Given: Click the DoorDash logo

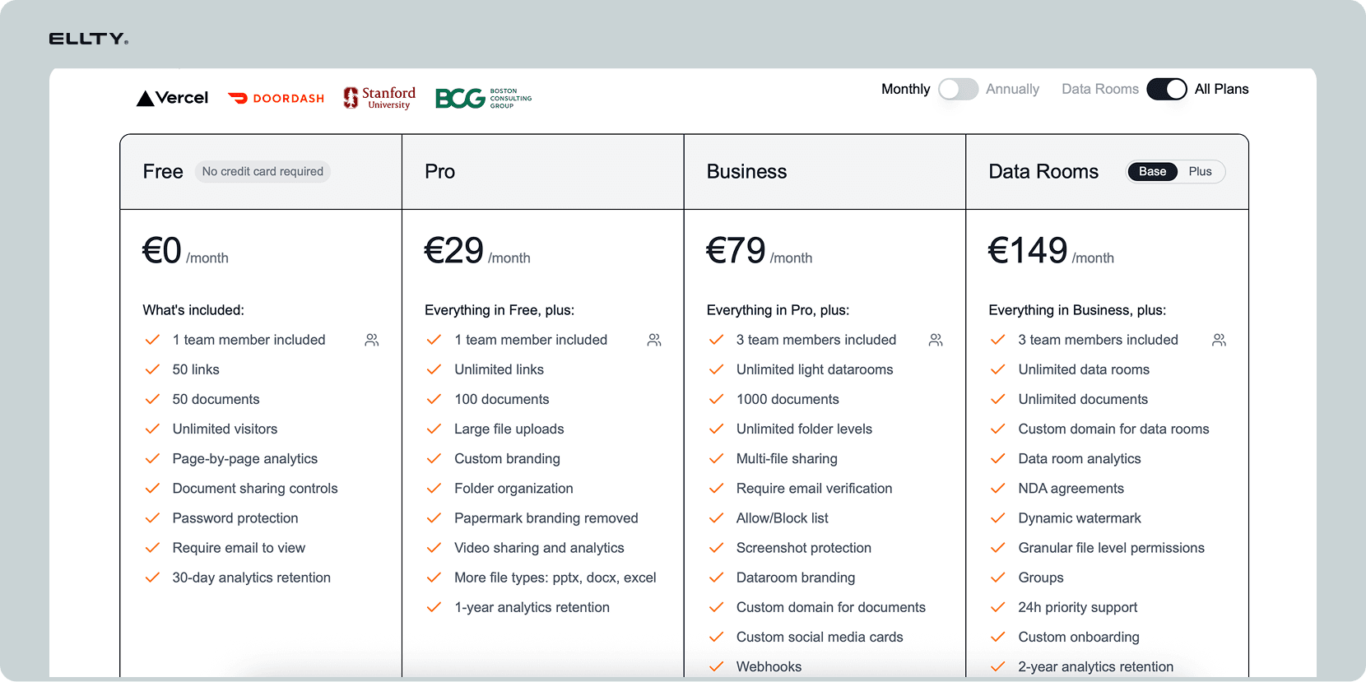Looking at the screenshot, I should 276,98.
